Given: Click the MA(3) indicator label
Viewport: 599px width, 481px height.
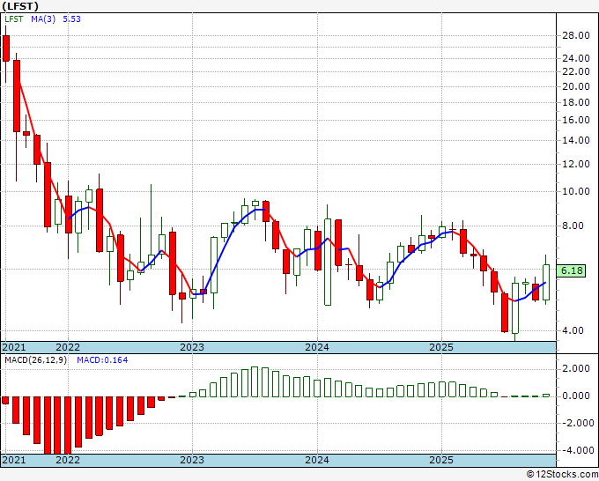Looking at the screenshot, I should pyautogui.click(x=43, y=19).
